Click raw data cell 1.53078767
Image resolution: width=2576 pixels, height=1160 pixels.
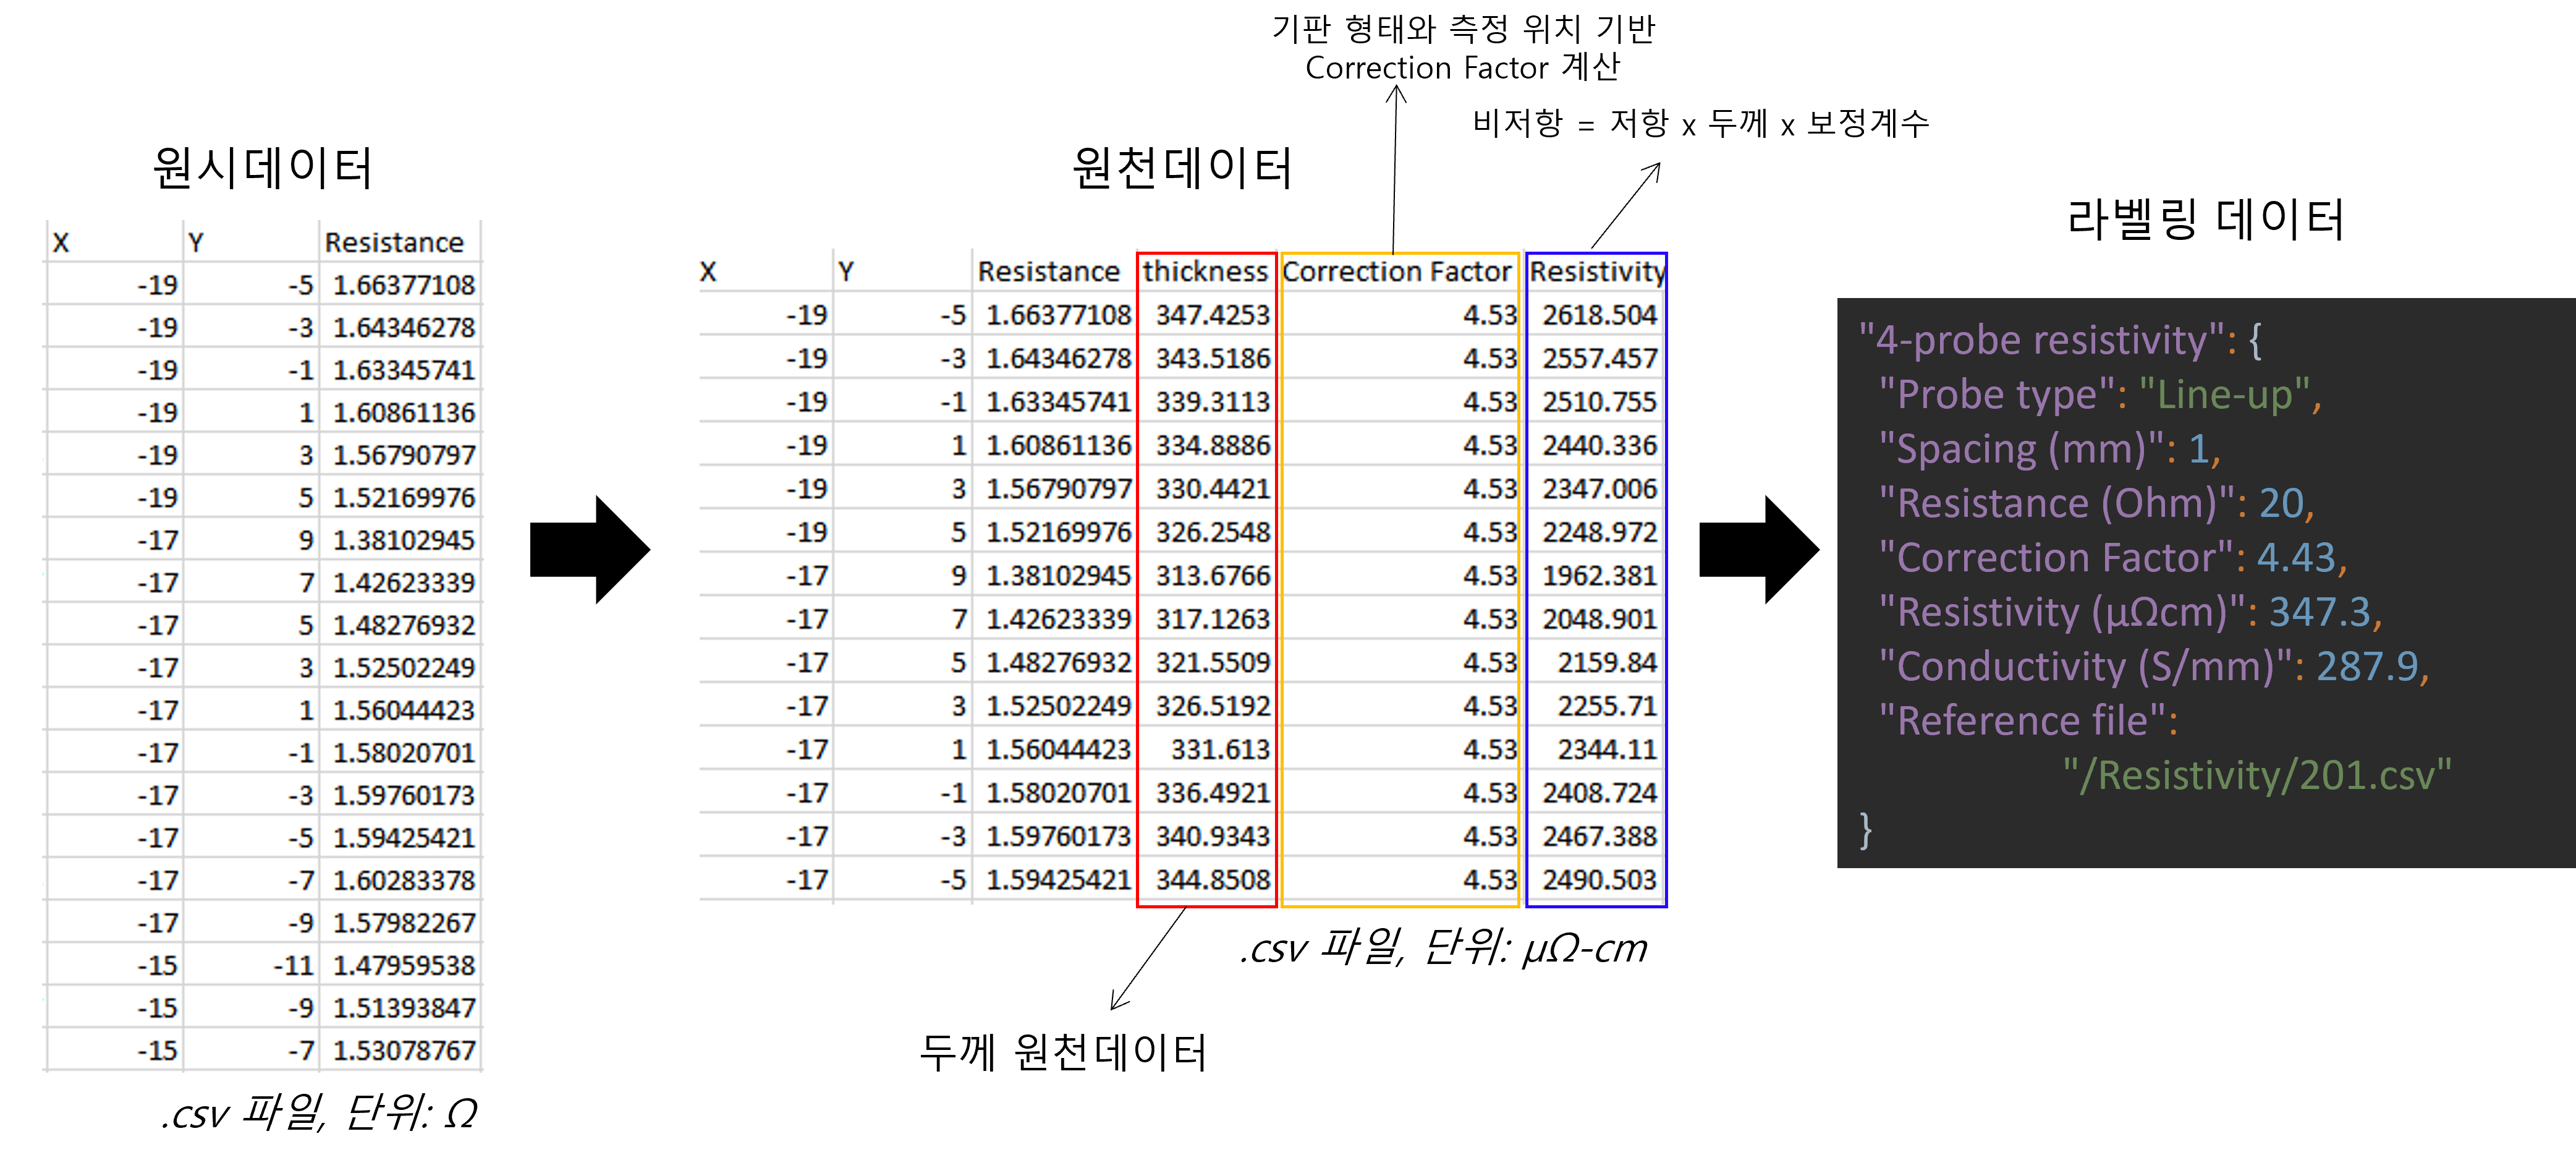(404, 1051)
